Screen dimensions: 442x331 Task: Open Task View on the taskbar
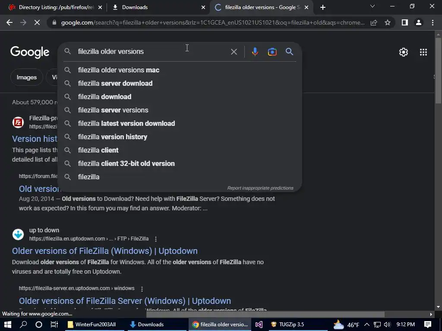point(54,325)
